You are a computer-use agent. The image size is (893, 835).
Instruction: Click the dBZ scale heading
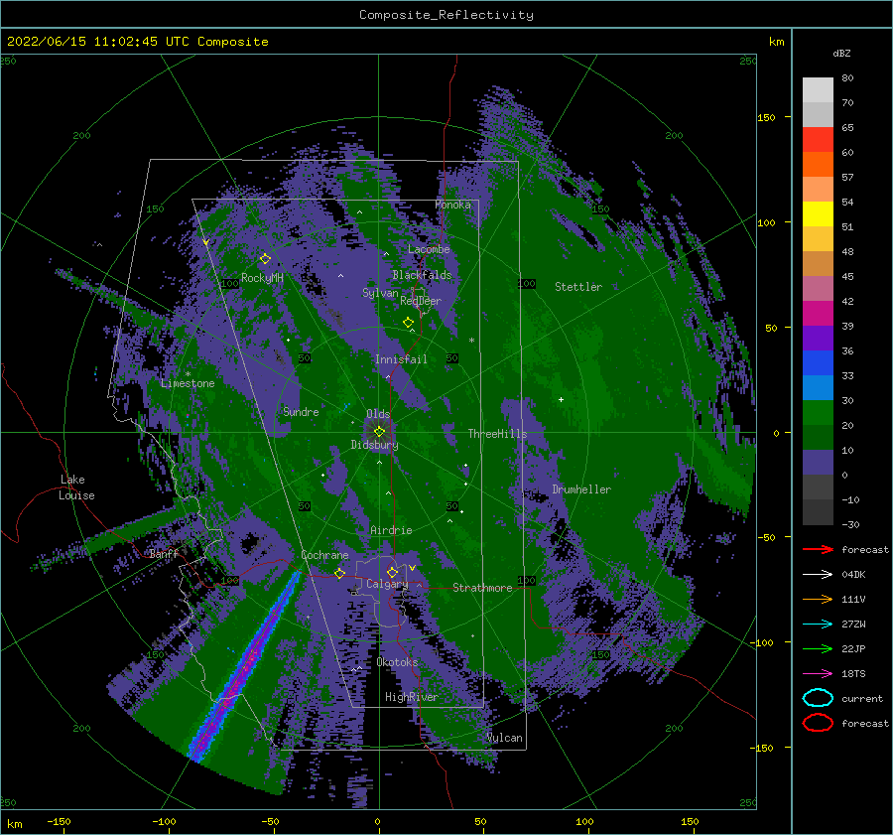(841, 53)
